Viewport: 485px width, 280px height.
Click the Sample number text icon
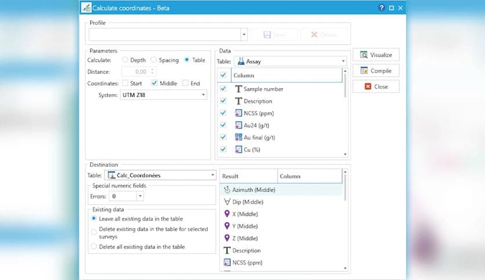point(238,89)
